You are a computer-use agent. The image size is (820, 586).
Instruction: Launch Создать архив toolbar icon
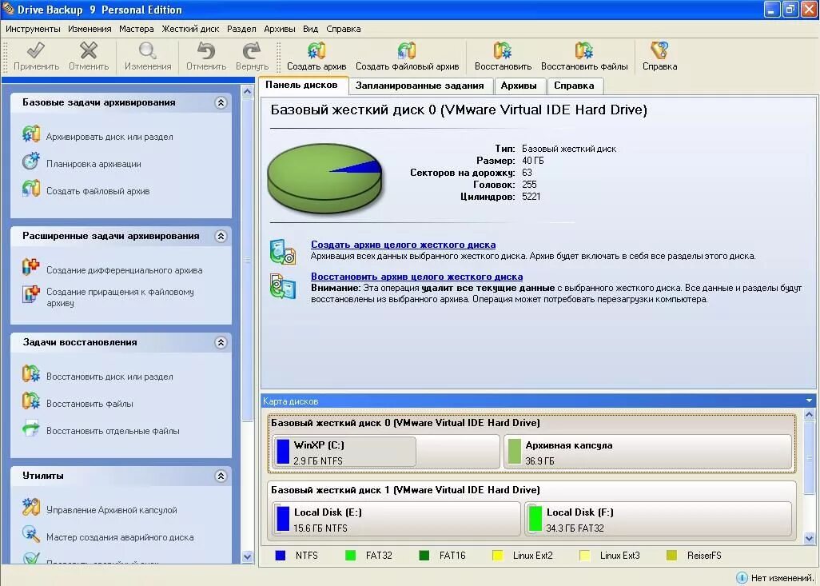pyautogui.click(x=316, y=50)
